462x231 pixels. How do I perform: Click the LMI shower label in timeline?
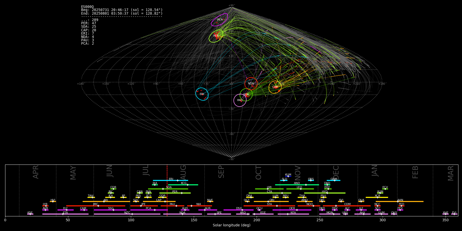[269, 187]
